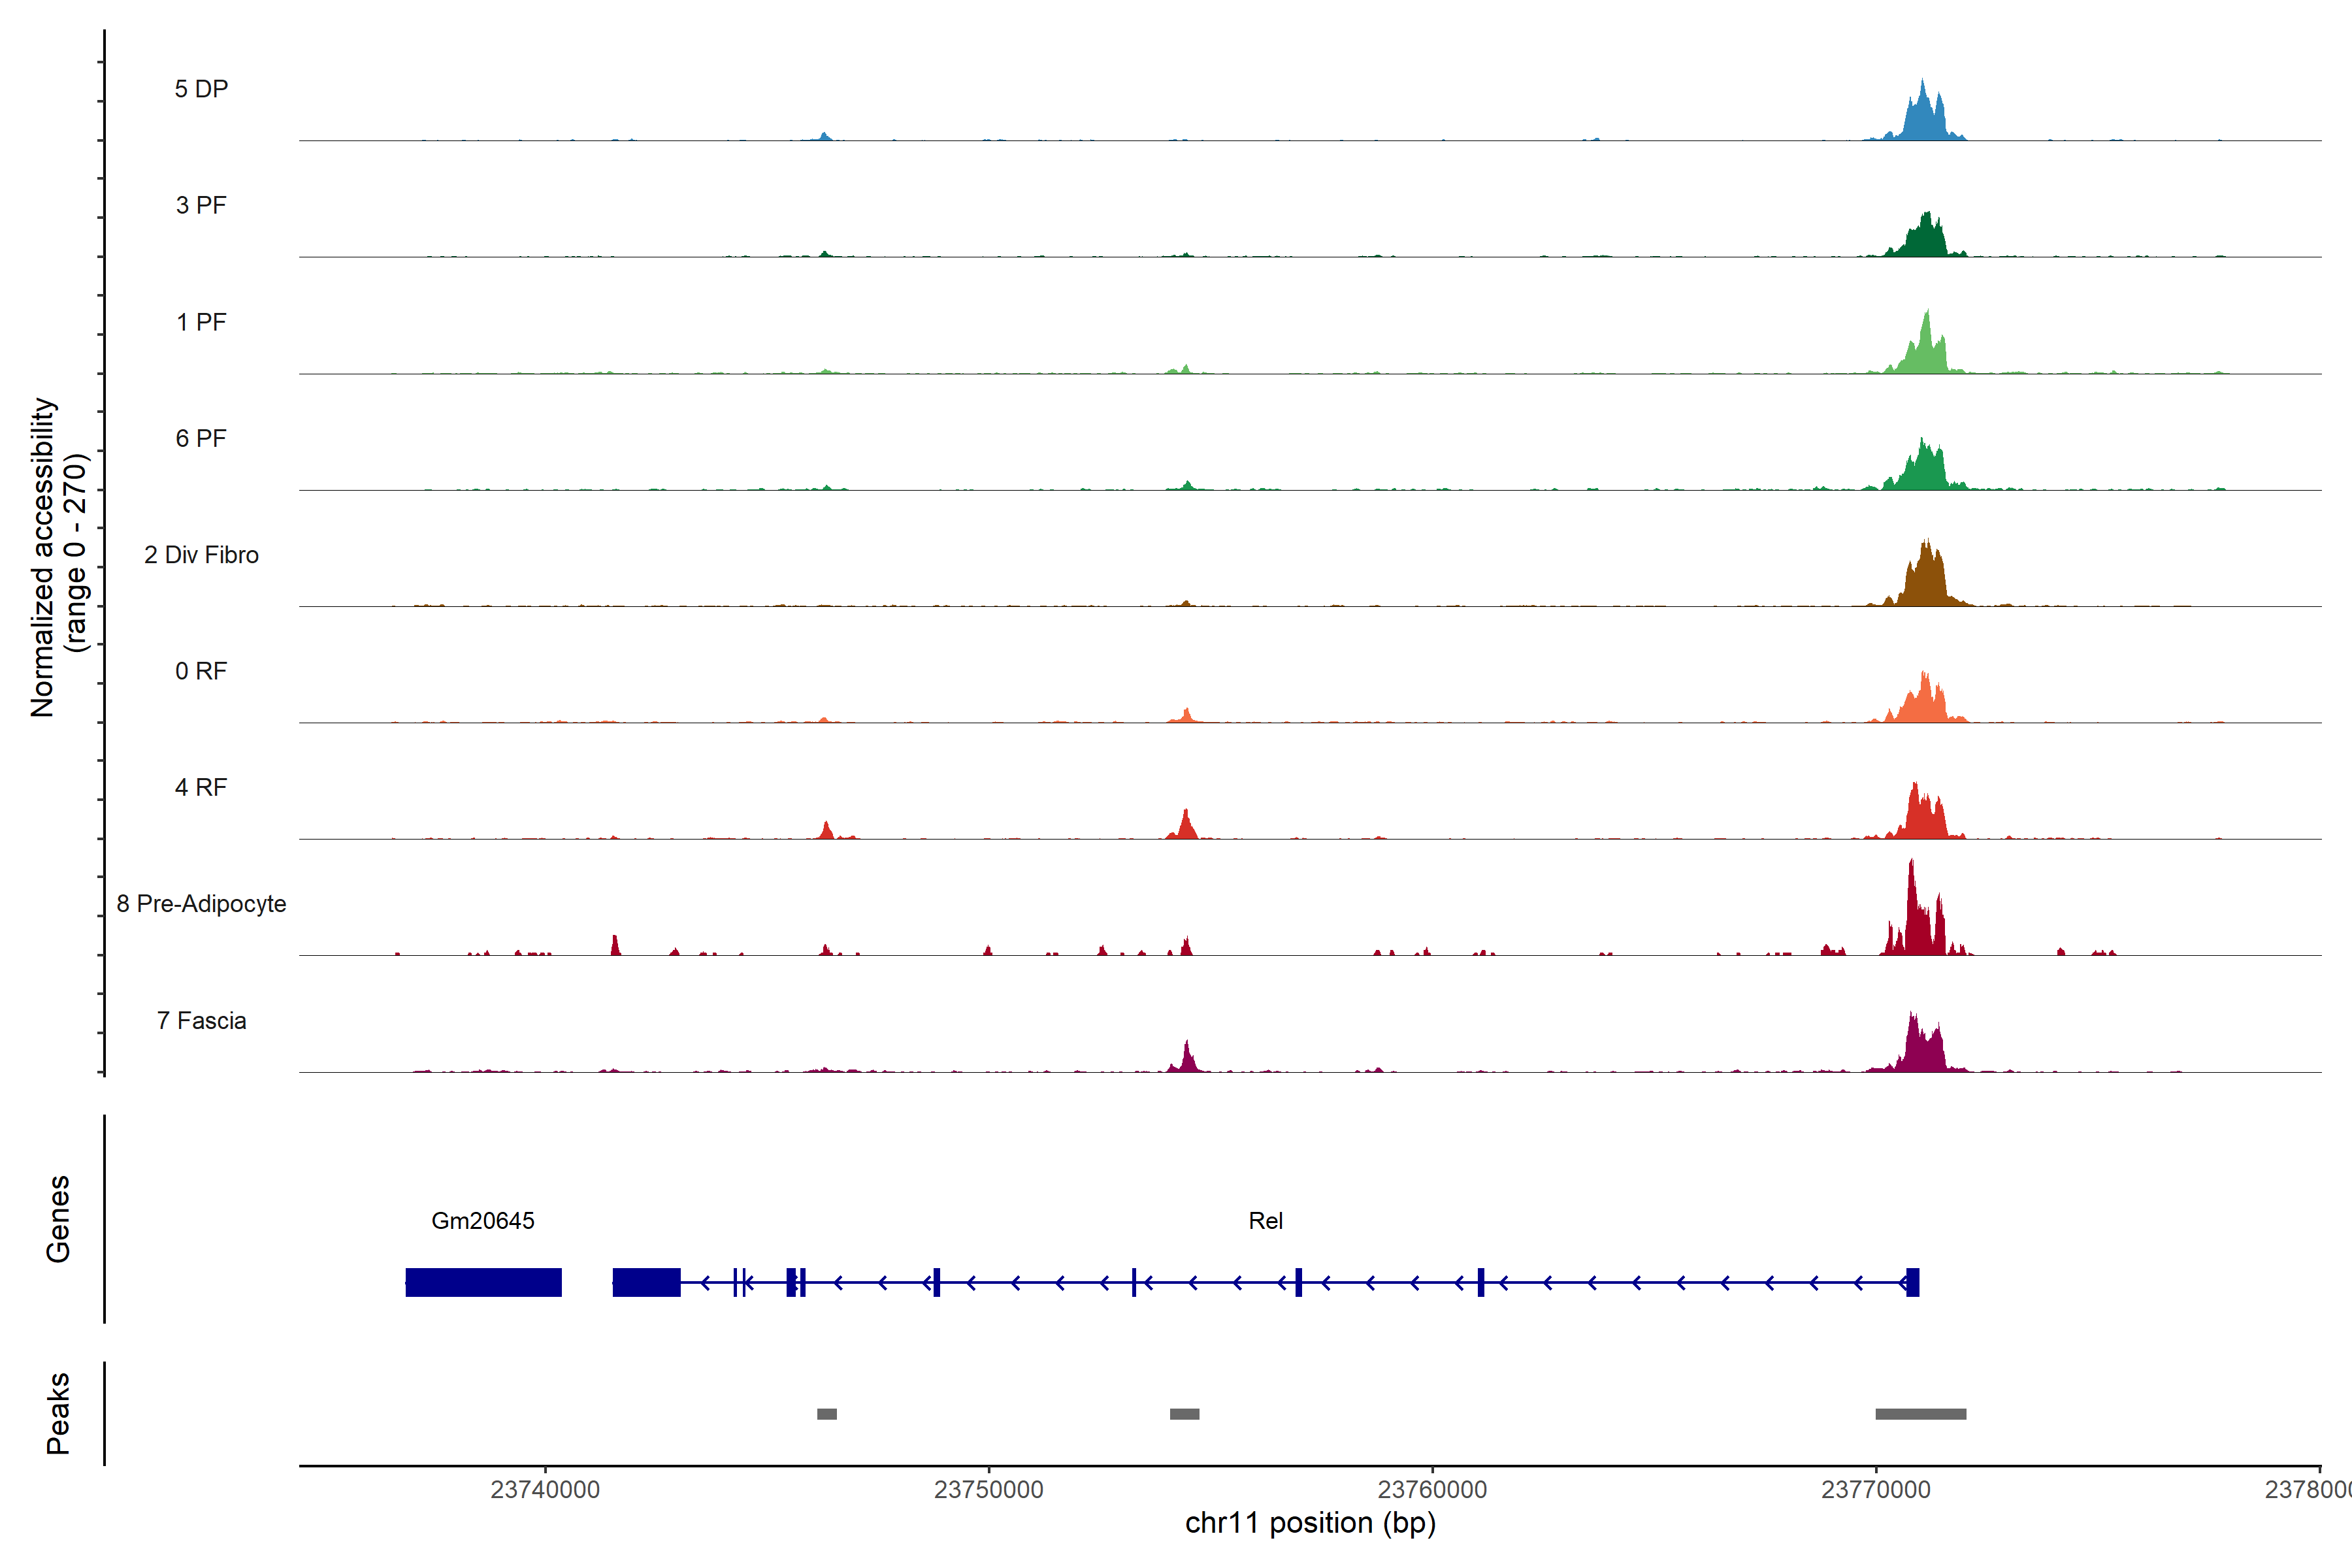Click the largest gray peak bar

pyautogui.click(x=1920, y=1414)
